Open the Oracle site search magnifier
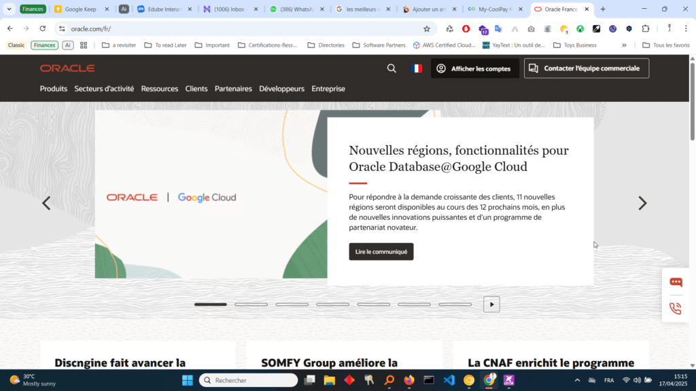 click(x=391, y=69)
